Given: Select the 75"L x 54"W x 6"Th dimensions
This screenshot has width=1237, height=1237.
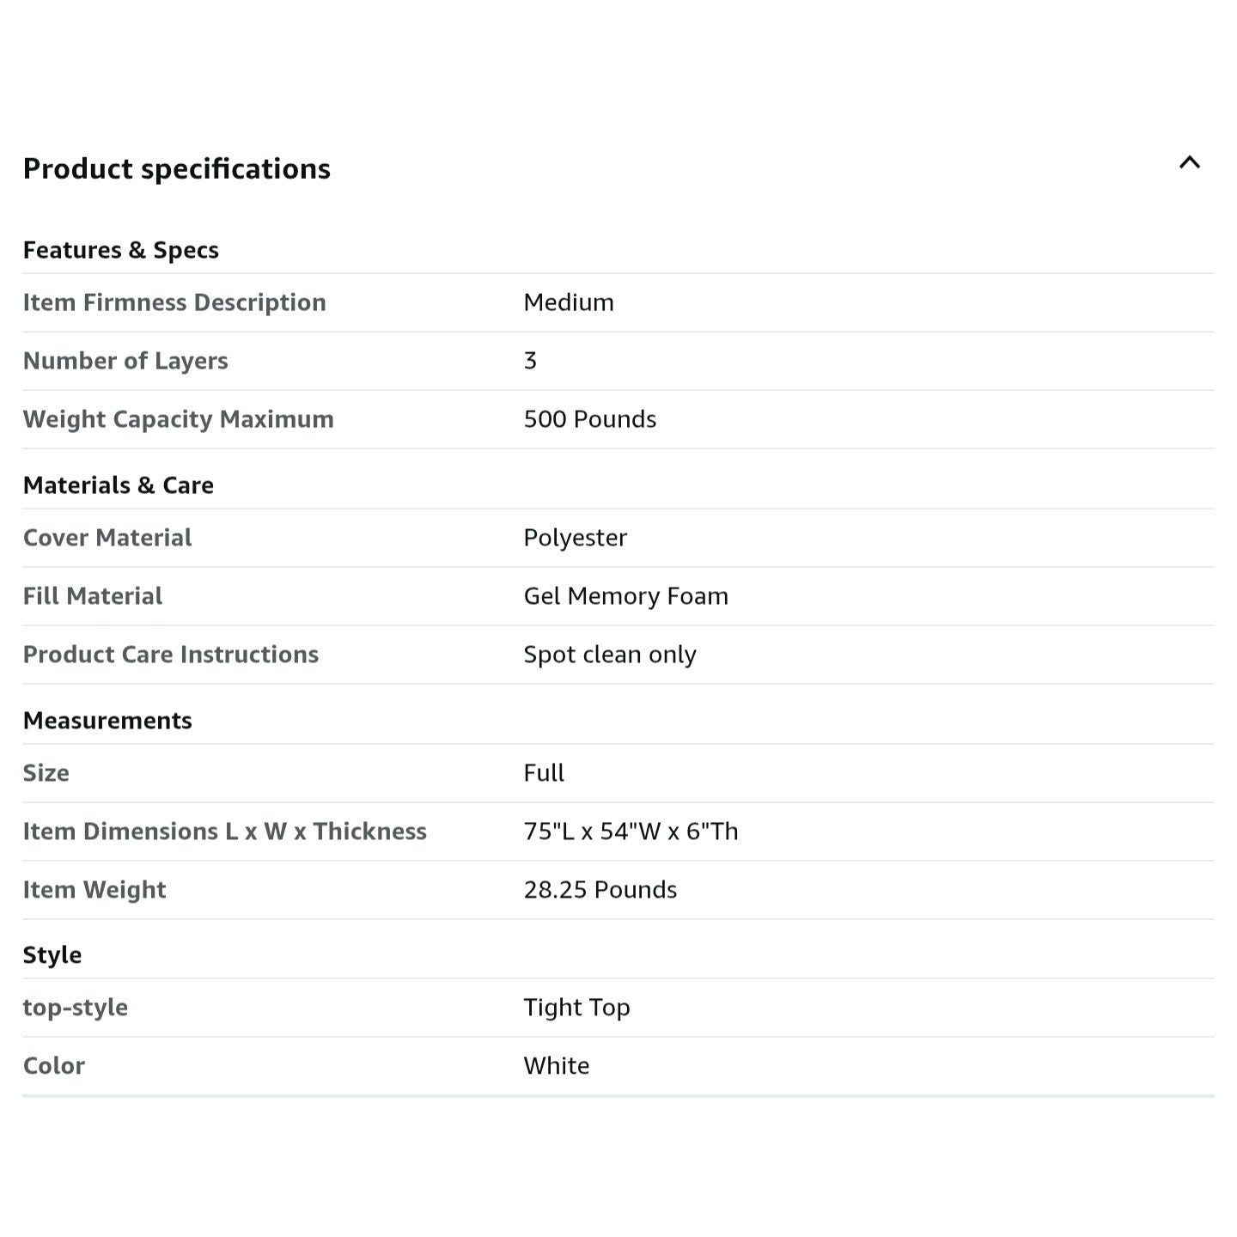Looking at the screenshot, I should click(631, 832).
